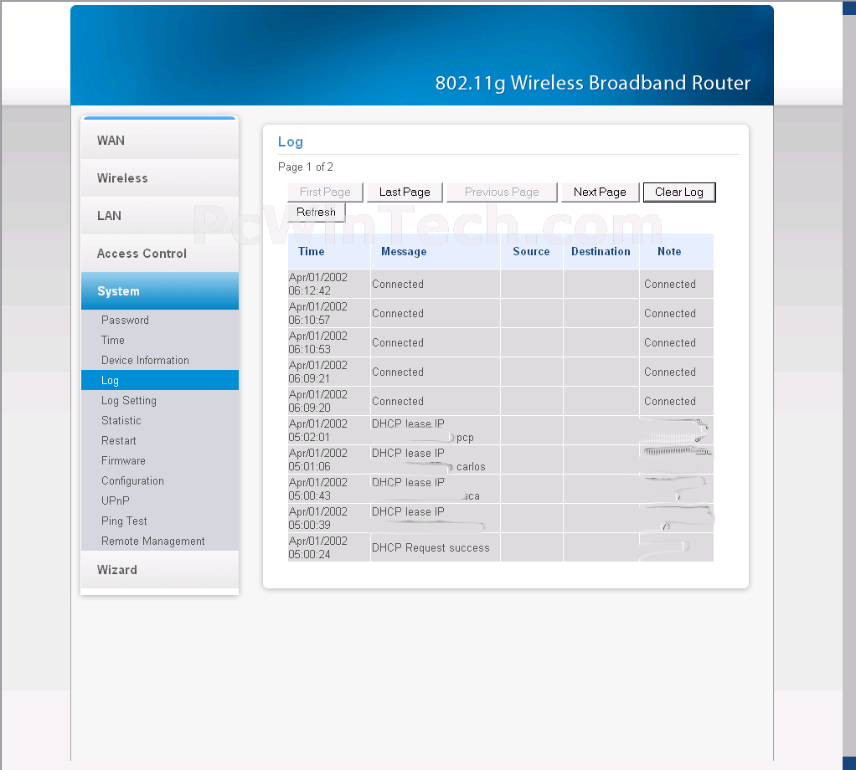The height and width of the screenshot is (770, 856).
Task: View Device Information page
Action: pyautogui.click(x=145, y=360)
